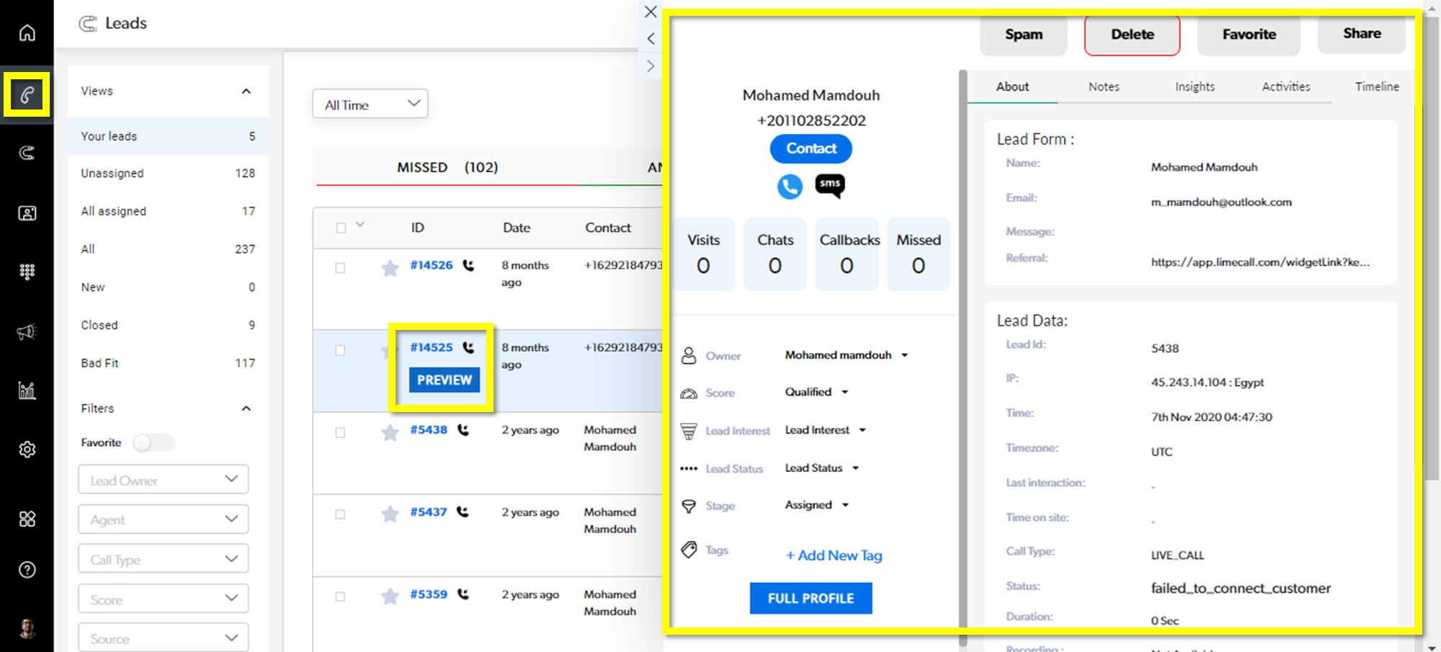Switch to the Notes tab
Screen dimensions: 1441x652
tap(1103, 86)
